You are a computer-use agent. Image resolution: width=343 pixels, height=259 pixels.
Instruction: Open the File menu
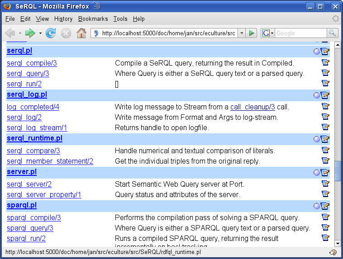[10, 19]
